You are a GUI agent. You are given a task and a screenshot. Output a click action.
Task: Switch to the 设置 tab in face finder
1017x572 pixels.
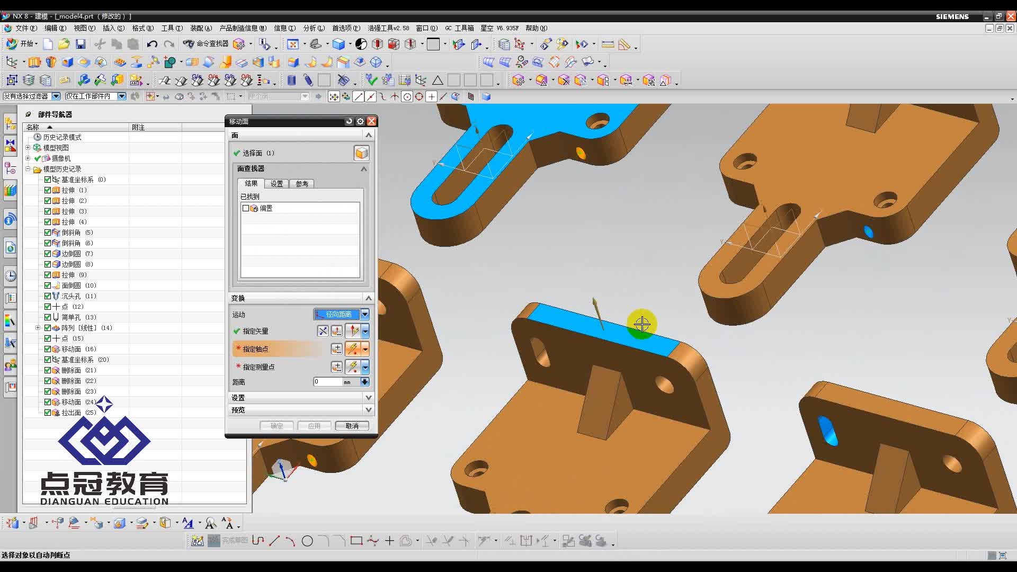click(x=276, y=184)
